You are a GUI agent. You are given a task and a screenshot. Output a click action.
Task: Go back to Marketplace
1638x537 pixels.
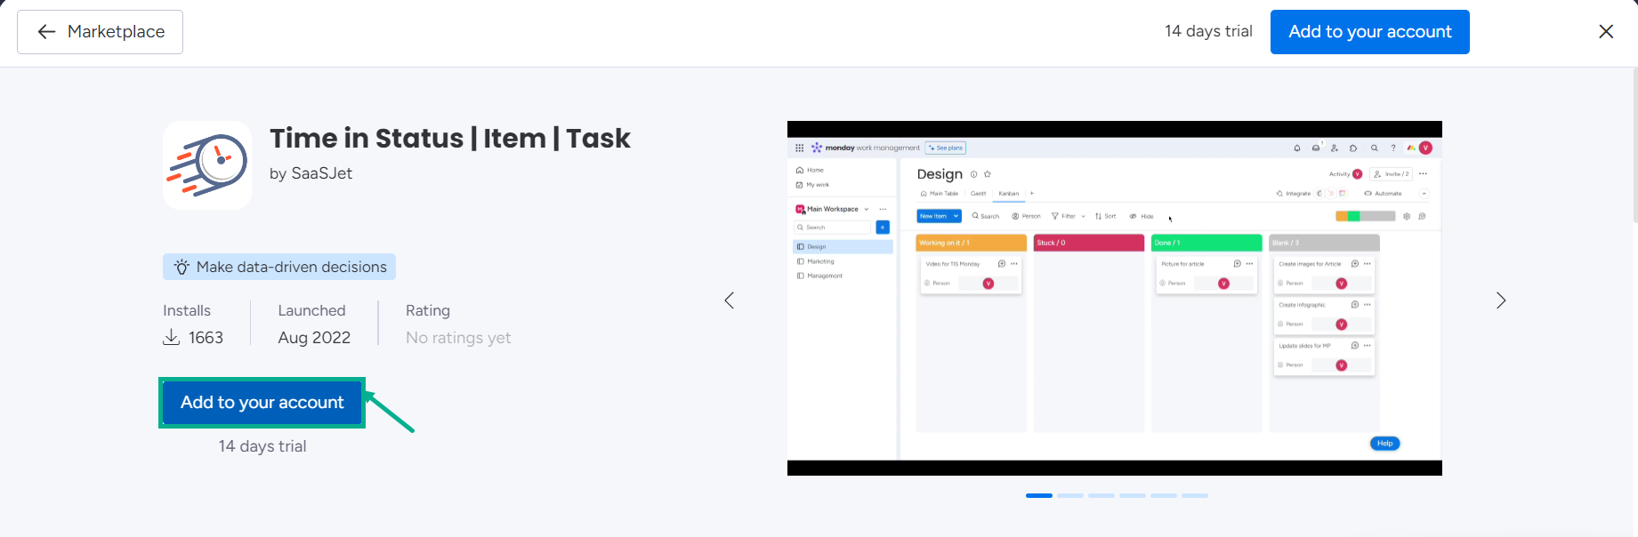(x=100, y=32)
